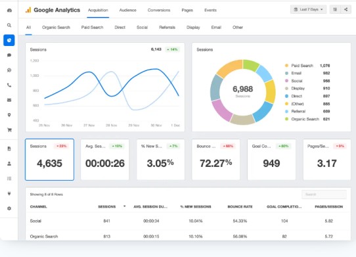
Task: Open the chat bubble sidebar icon
Action: (9, 55)
